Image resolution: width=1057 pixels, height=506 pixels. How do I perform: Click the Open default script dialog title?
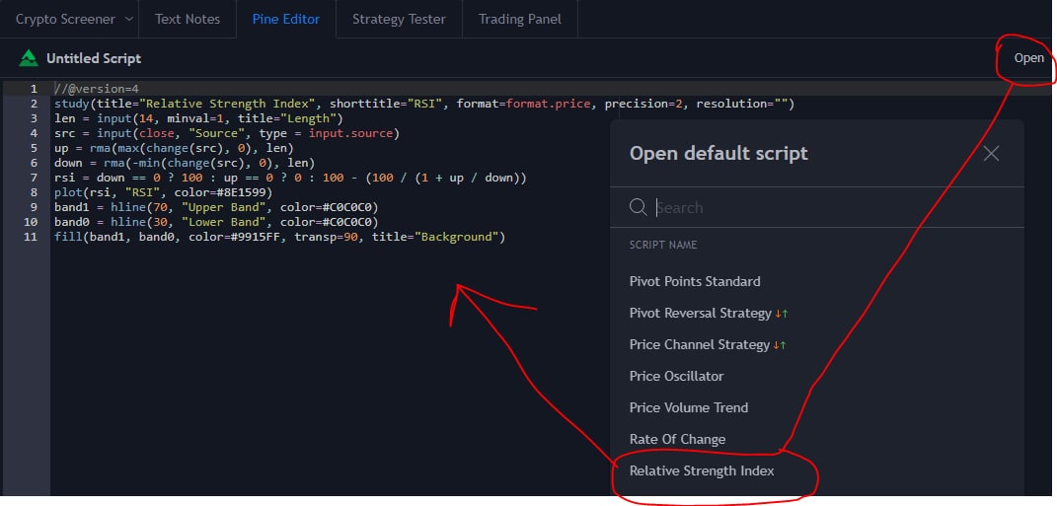718,153
